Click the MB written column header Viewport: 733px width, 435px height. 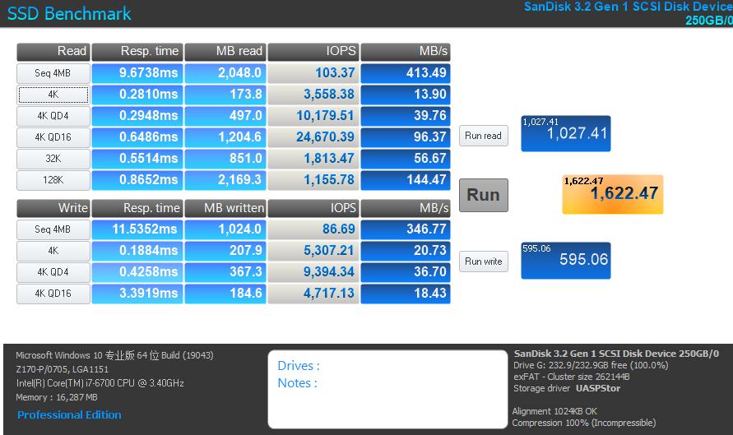(x=225, y=208)
